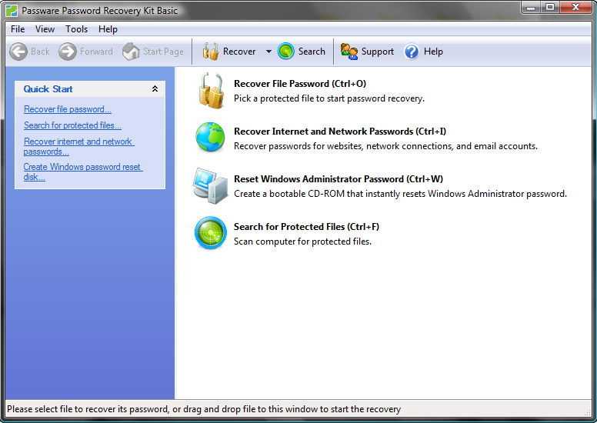Collapse the Quick Start panel chevron
The width and height of the screenshot is (597, 423).
coord(155,88)
